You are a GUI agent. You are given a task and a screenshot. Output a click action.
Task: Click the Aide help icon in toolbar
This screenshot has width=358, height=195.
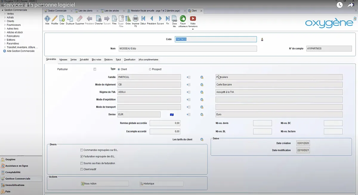pos(47,19)
